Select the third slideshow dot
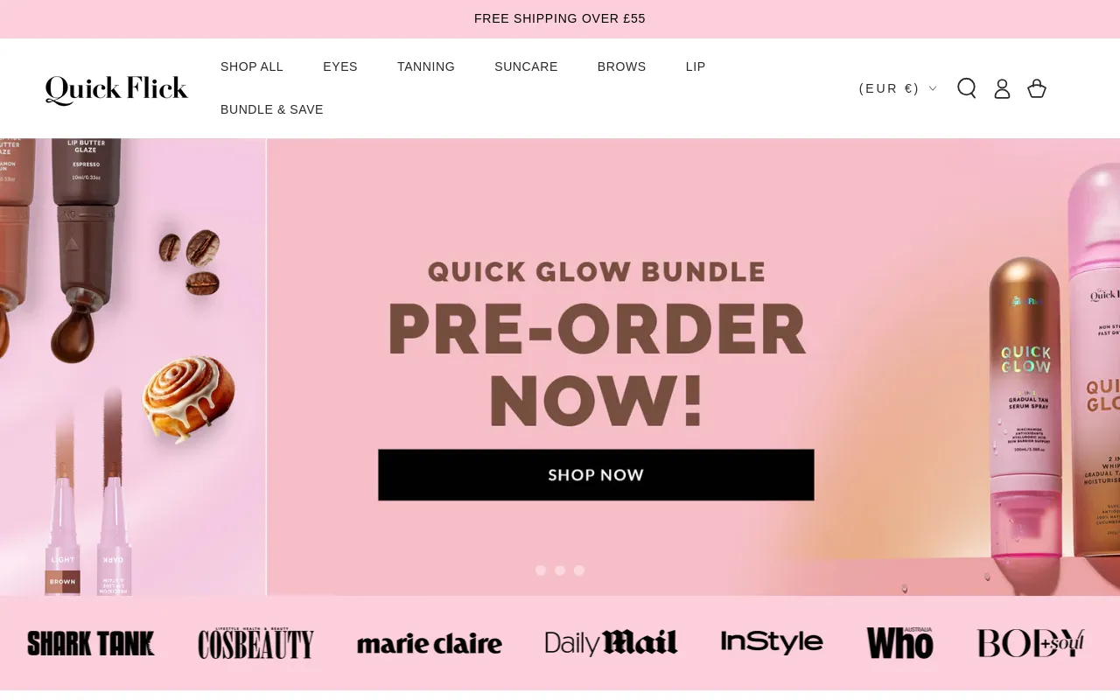This screenshot has height=700, width=1120. (x=579, y=570)
